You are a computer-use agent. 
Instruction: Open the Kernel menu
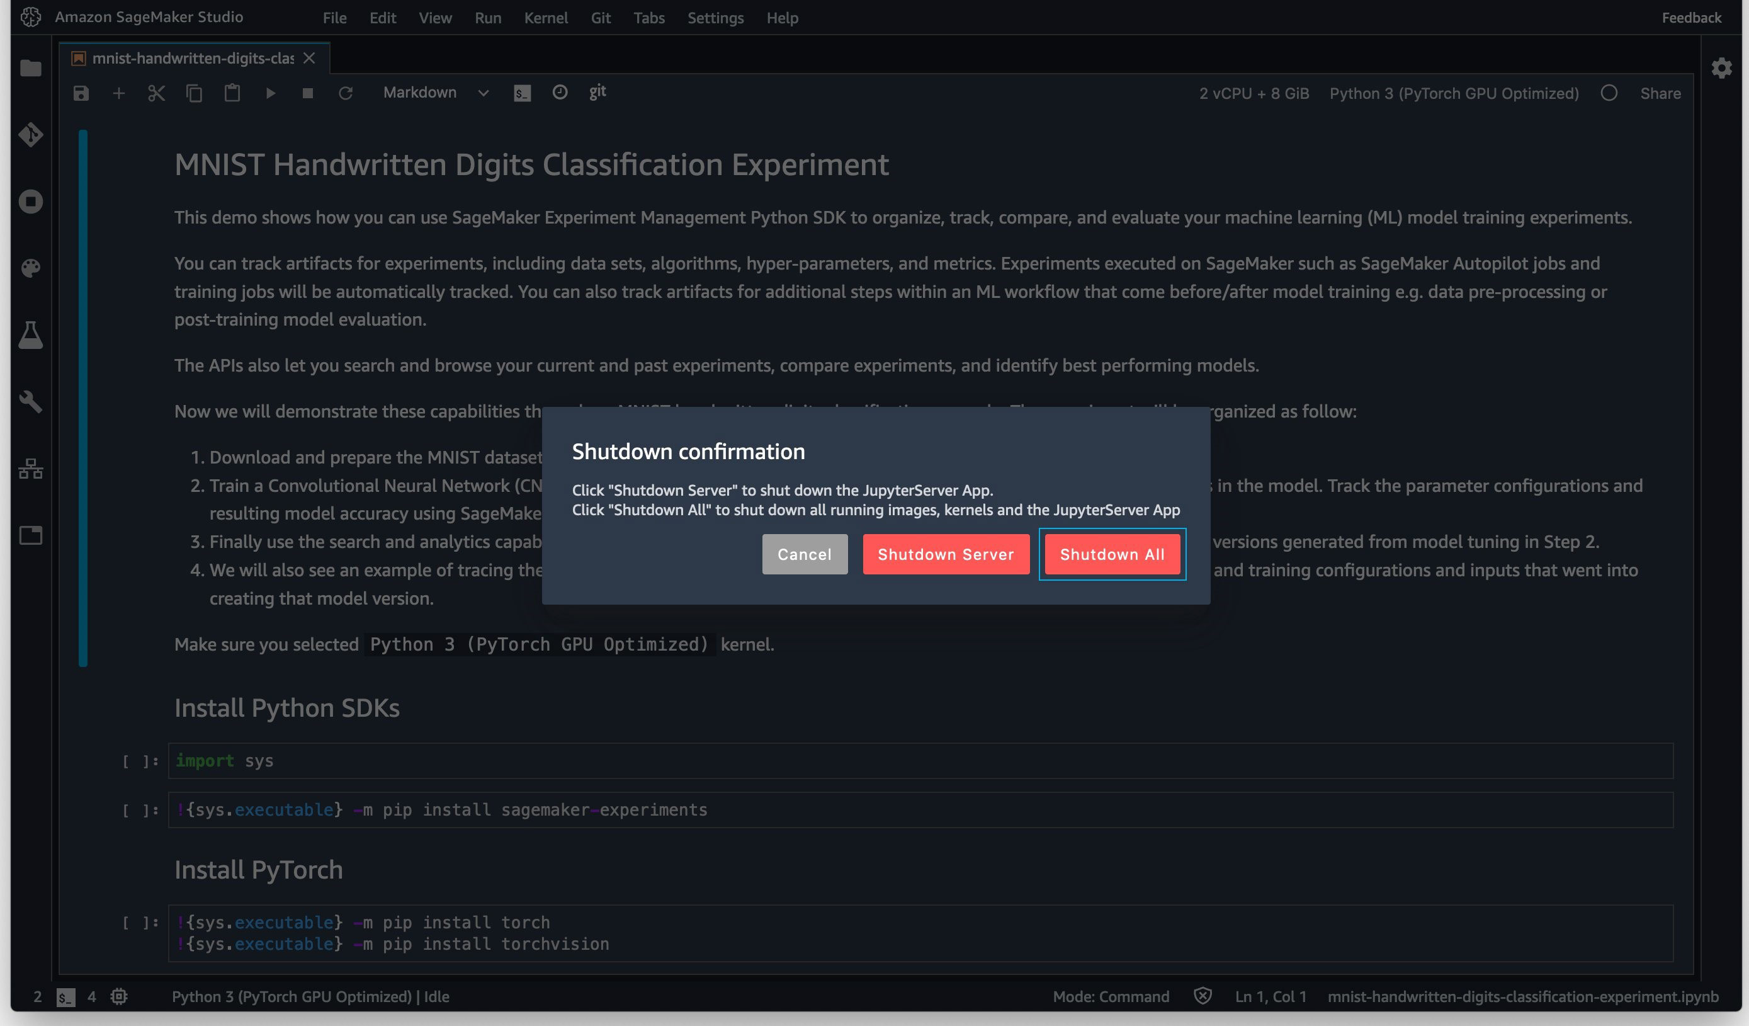coord(545,18)
